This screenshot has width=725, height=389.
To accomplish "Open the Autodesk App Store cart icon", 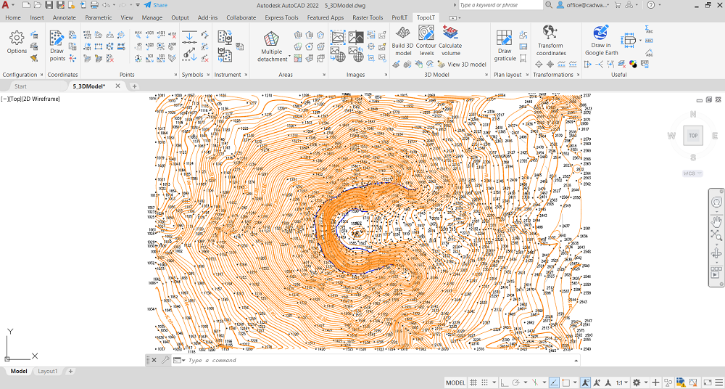I will tap(618, 5).
